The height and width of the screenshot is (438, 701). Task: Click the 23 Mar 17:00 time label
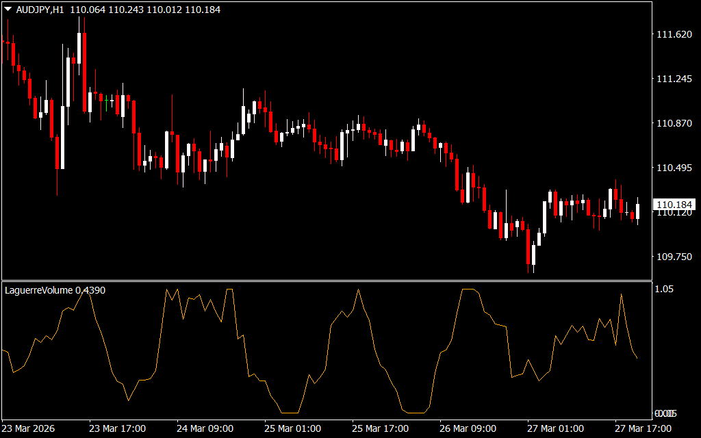coord(117,428)
